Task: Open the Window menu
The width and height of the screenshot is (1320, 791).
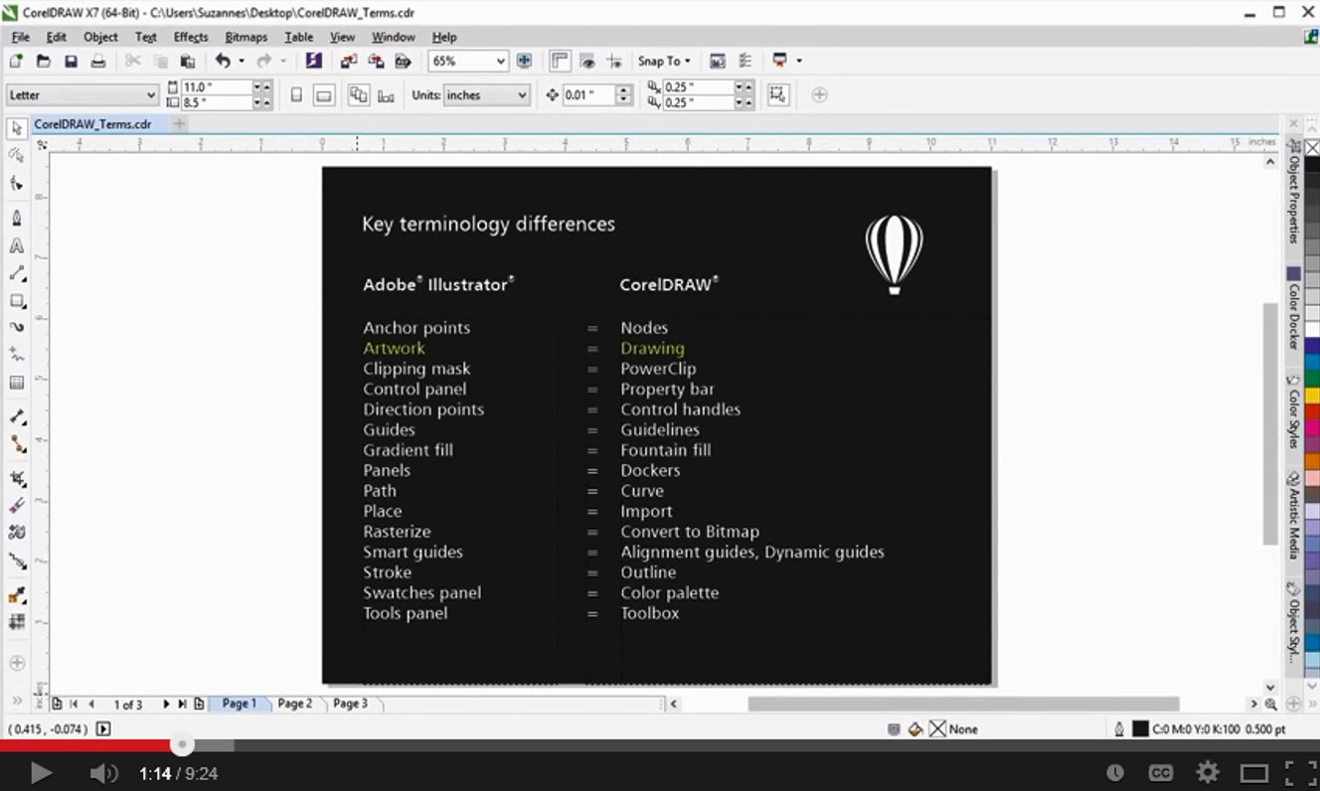Action: coord(394,37)
